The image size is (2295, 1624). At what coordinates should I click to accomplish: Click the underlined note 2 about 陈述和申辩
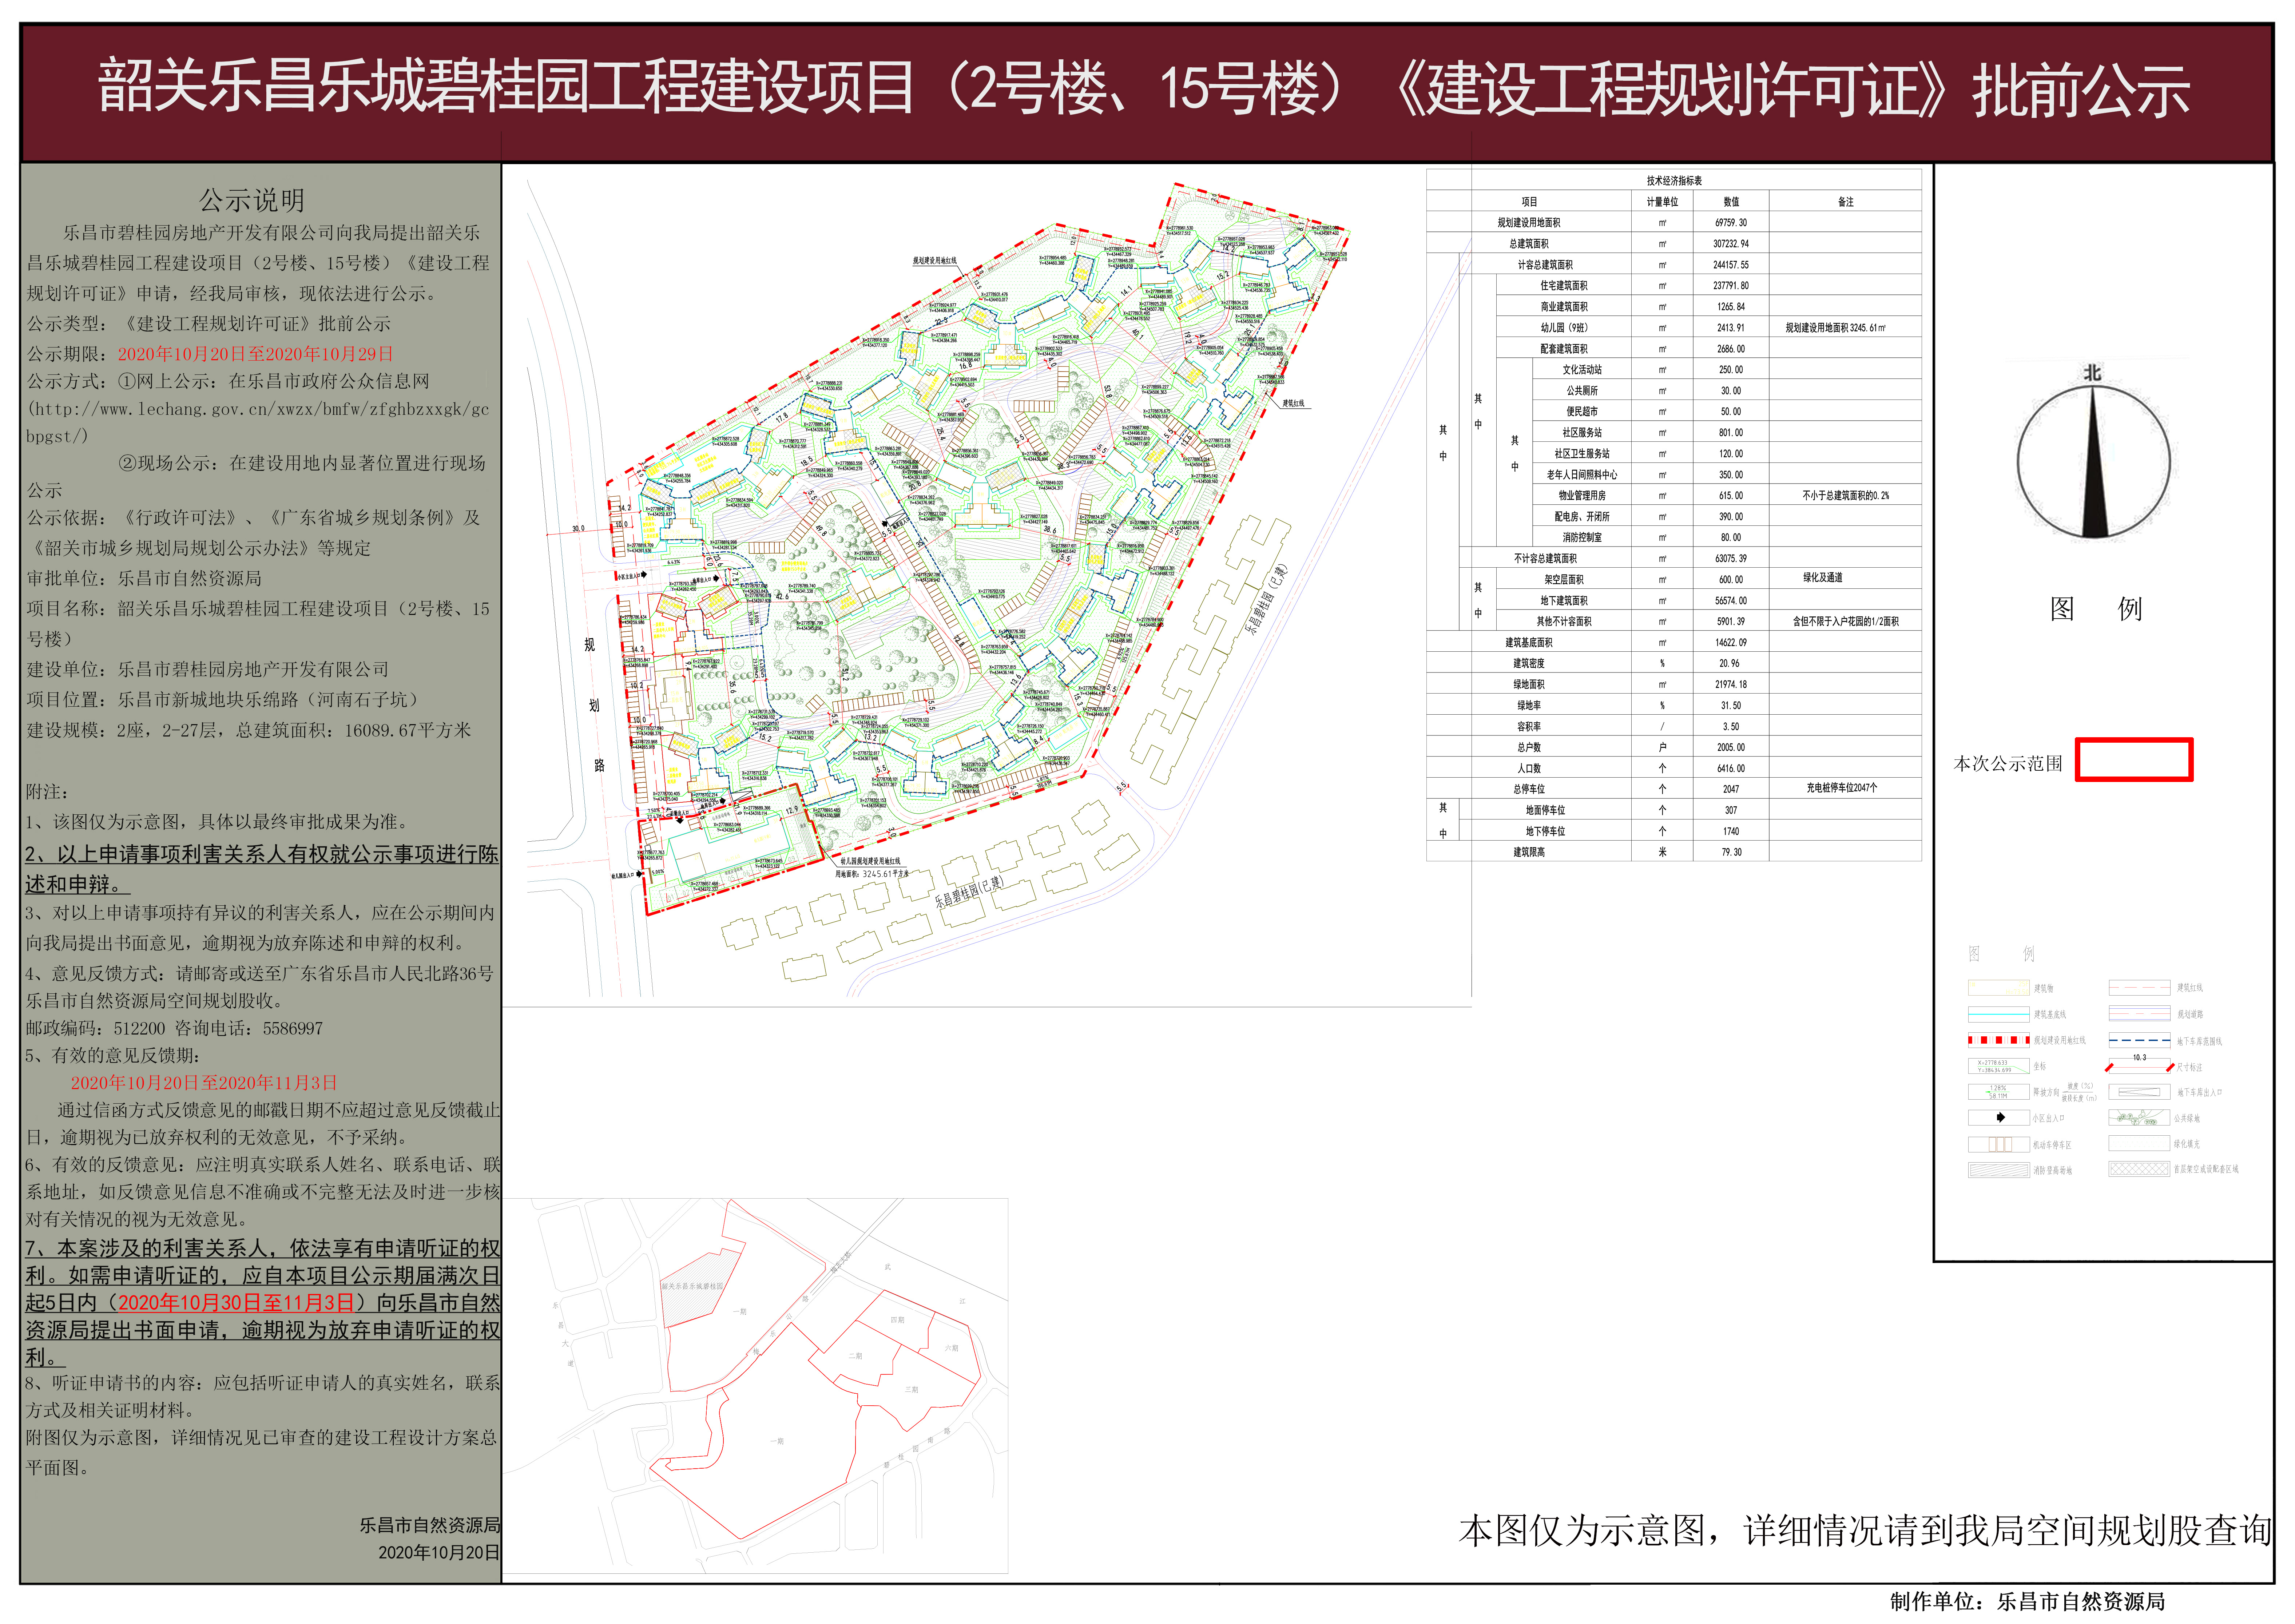coord(262,869)
